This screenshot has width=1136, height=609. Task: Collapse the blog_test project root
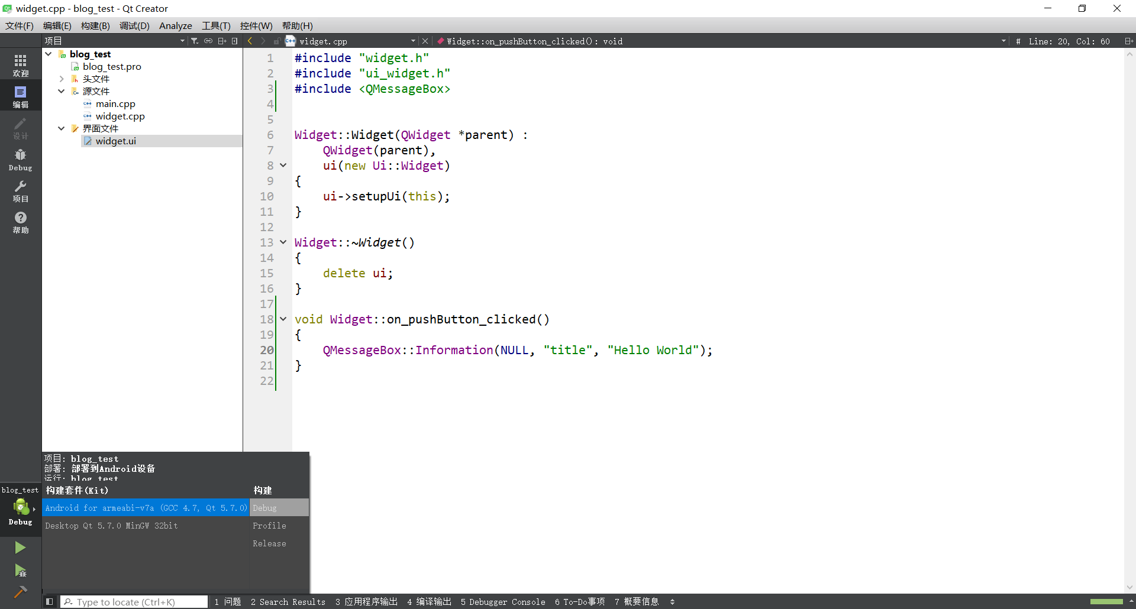click(49, 54)
